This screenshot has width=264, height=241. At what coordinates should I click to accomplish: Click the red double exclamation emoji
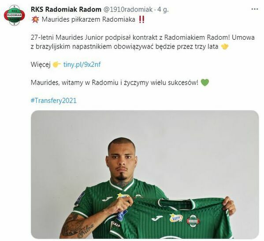tap(141, 19)
